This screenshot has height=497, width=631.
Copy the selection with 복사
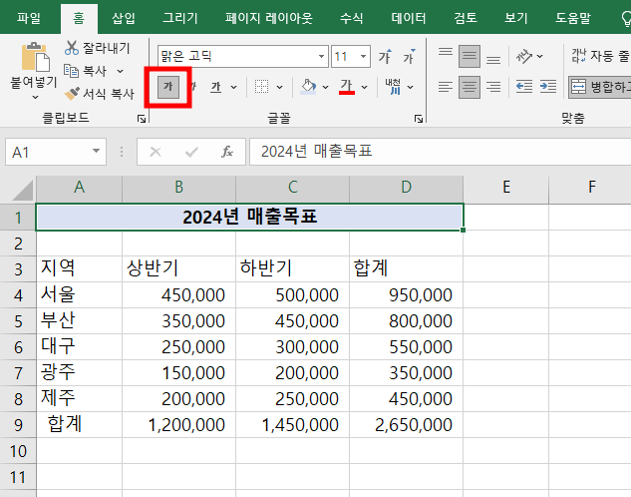pos(86,71)
